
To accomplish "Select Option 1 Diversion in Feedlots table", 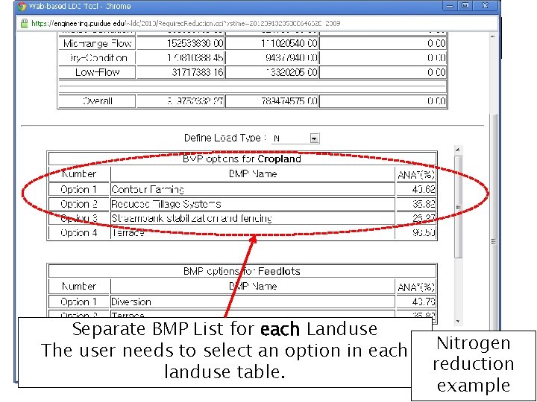I will tap(242, 301).
